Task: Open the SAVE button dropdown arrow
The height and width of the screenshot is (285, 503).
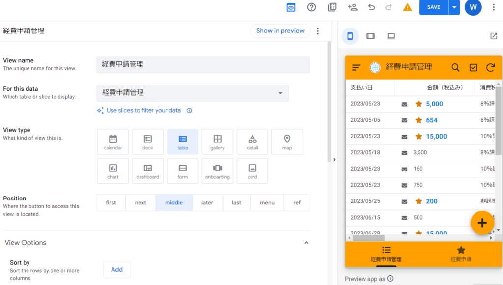Action: [x=454, y=7]
